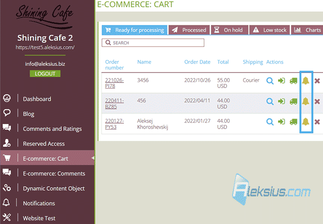Open Blog menu item
This screenshot has height=224, width=323.
tap(29, 114)
